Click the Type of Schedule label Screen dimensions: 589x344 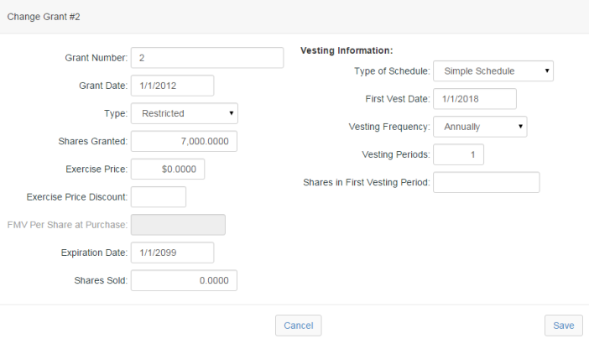click(392, 71)
